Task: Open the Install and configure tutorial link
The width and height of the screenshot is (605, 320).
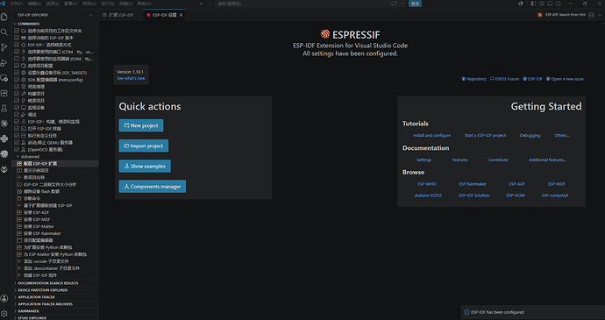Action: pos(431,136)
